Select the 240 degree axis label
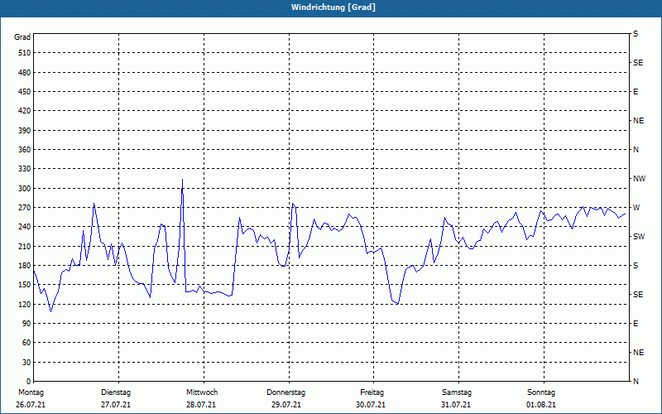The image size is (662, 414). click(x=25, y=226)
